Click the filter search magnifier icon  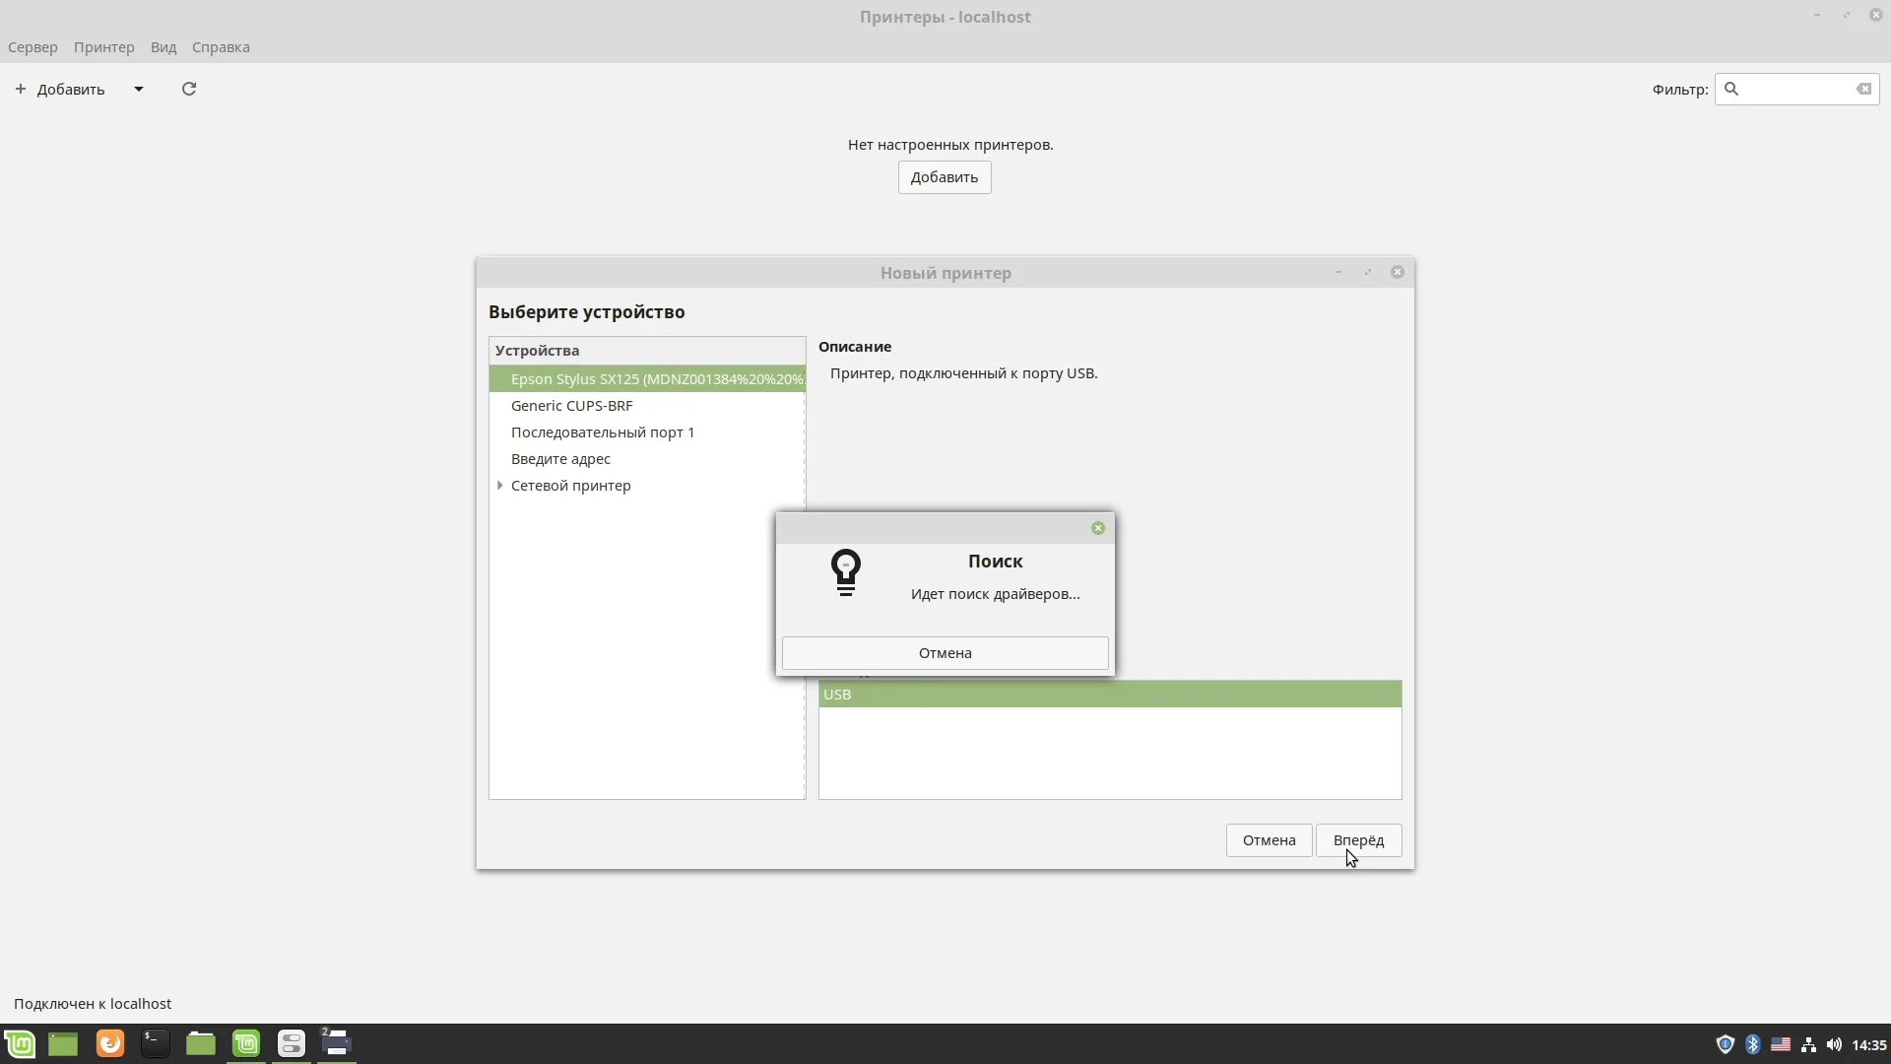[1731, 89]
